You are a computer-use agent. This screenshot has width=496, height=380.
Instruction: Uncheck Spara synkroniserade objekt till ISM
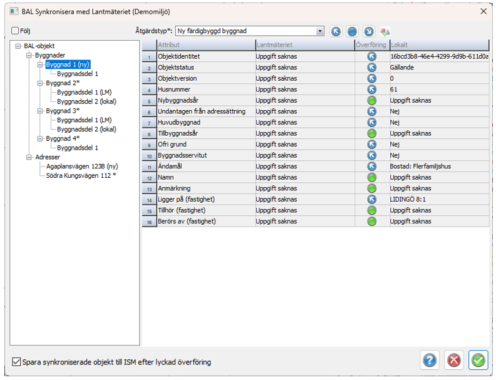(17, 361)
